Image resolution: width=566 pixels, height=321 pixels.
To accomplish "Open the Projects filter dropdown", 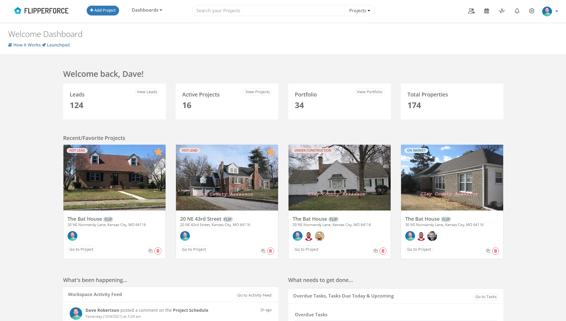I will (x=359, y=10).
